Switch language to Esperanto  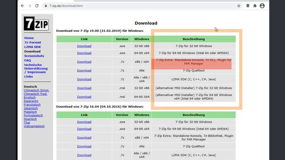[x=31, y=101]
